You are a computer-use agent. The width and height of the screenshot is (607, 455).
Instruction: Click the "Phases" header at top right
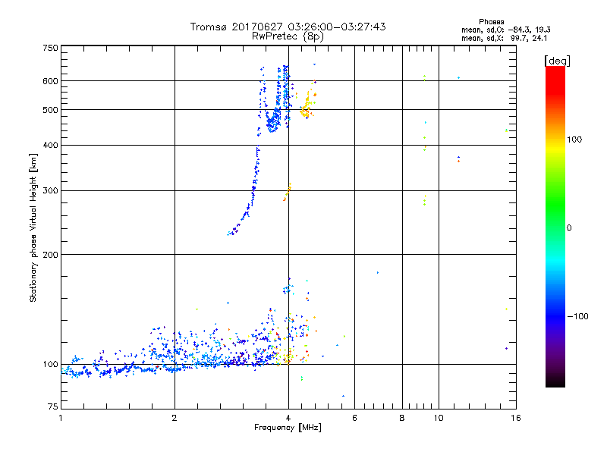point(491,21)
